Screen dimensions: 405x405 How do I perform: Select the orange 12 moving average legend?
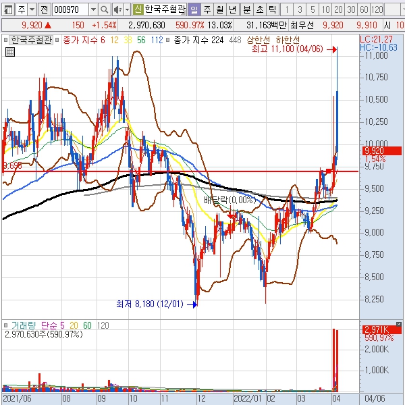pyautogui.click(x=115, y=40)
